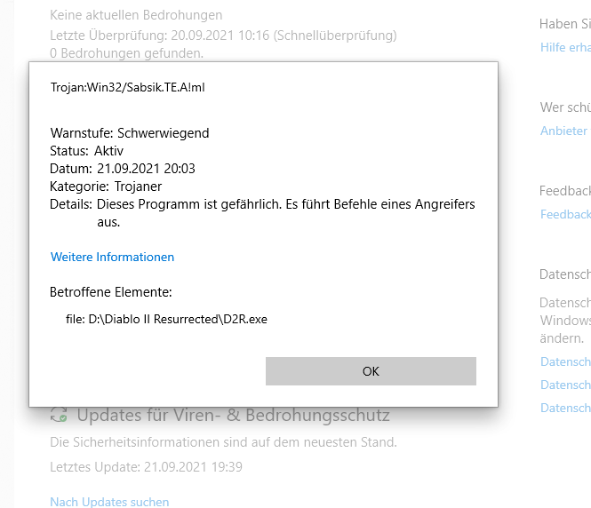Open the last Datenschutz link in the sidebar
The image size is (591, 508).
565,408
